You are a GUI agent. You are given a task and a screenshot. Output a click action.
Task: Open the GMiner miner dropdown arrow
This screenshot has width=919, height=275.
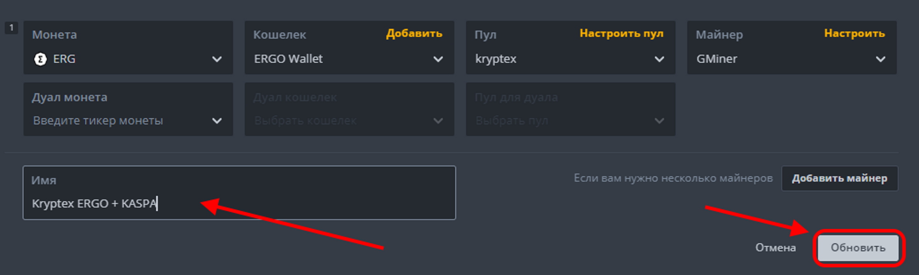pyautogui.click(x=880, y=59)
